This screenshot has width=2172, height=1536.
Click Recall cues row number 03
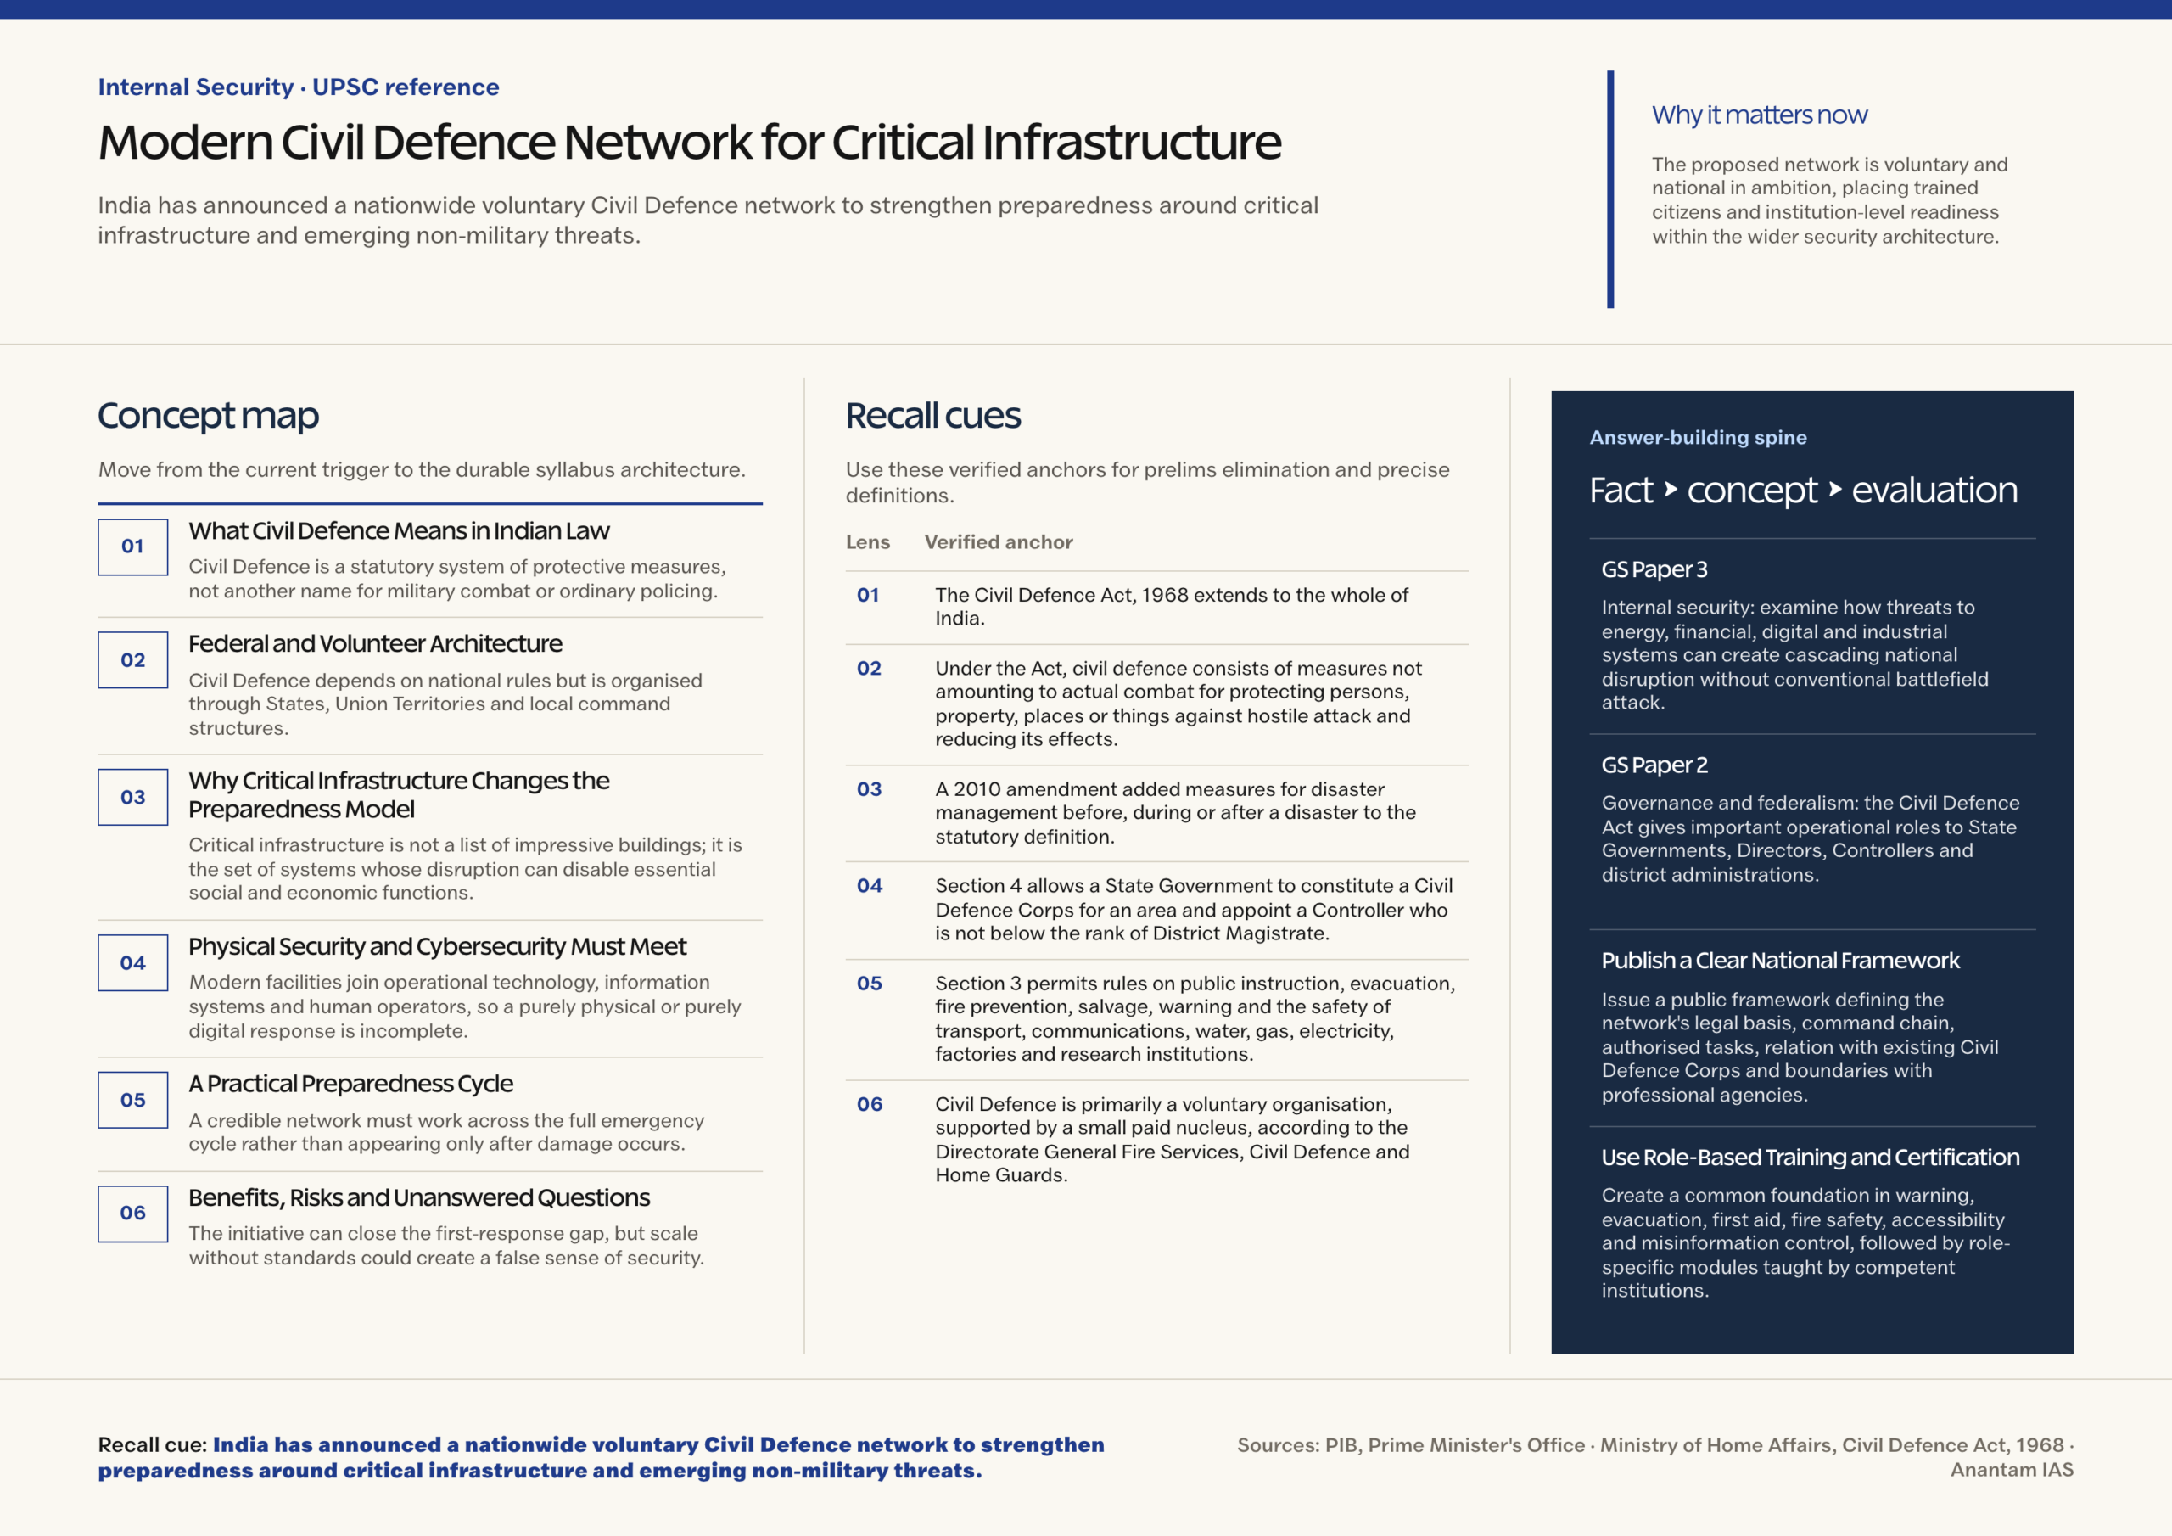869,789
